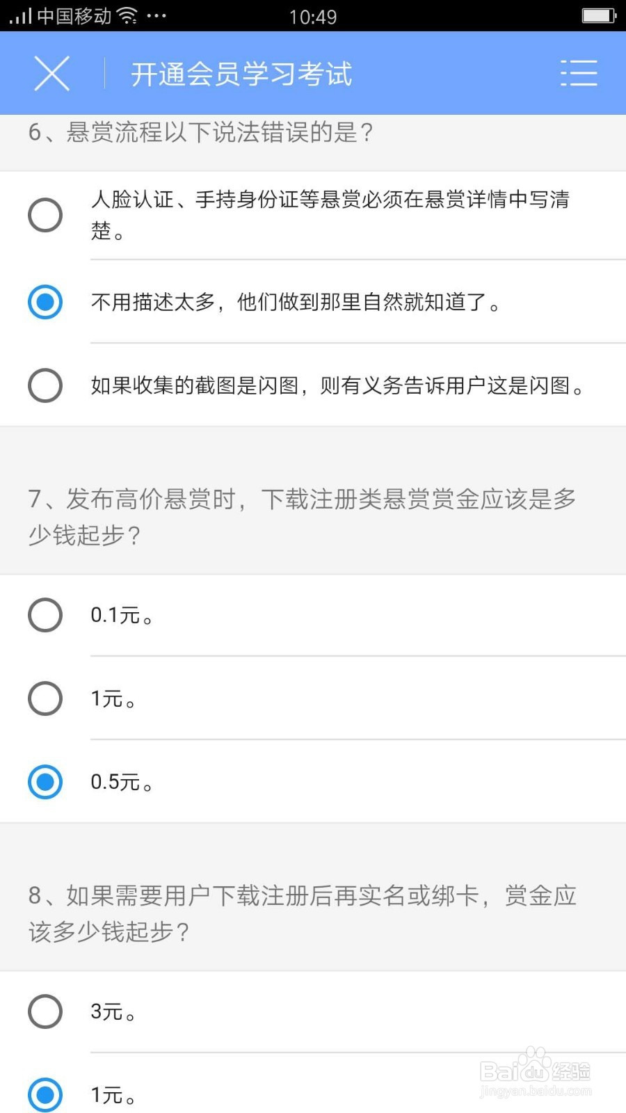Tap question 7 text about 下载注册类悬赏
This screenshot has width=626, height=1113.
tap(302, 517)
